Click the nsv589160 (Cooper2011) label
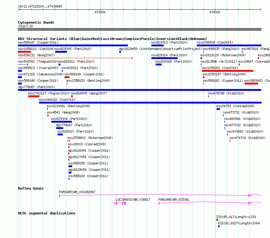 (x=88, y=176)
